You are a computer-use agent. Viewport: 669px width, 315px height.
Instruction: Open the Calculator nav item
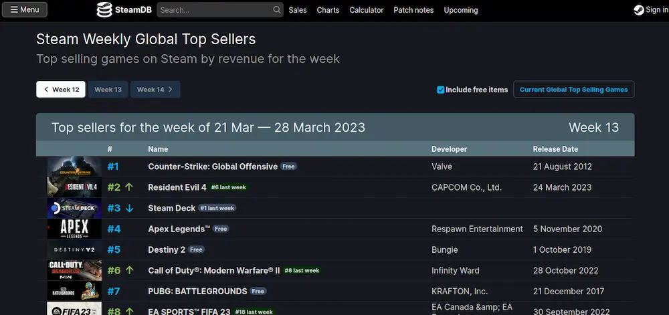point(367,10)
